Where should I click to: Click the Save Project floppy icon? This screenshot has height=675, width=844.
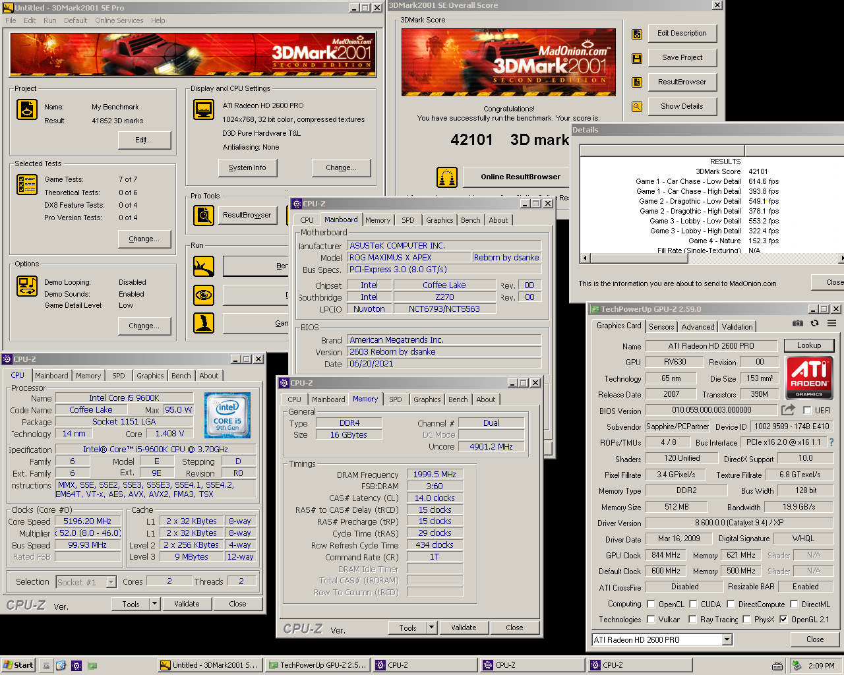(x=637, y=59)
